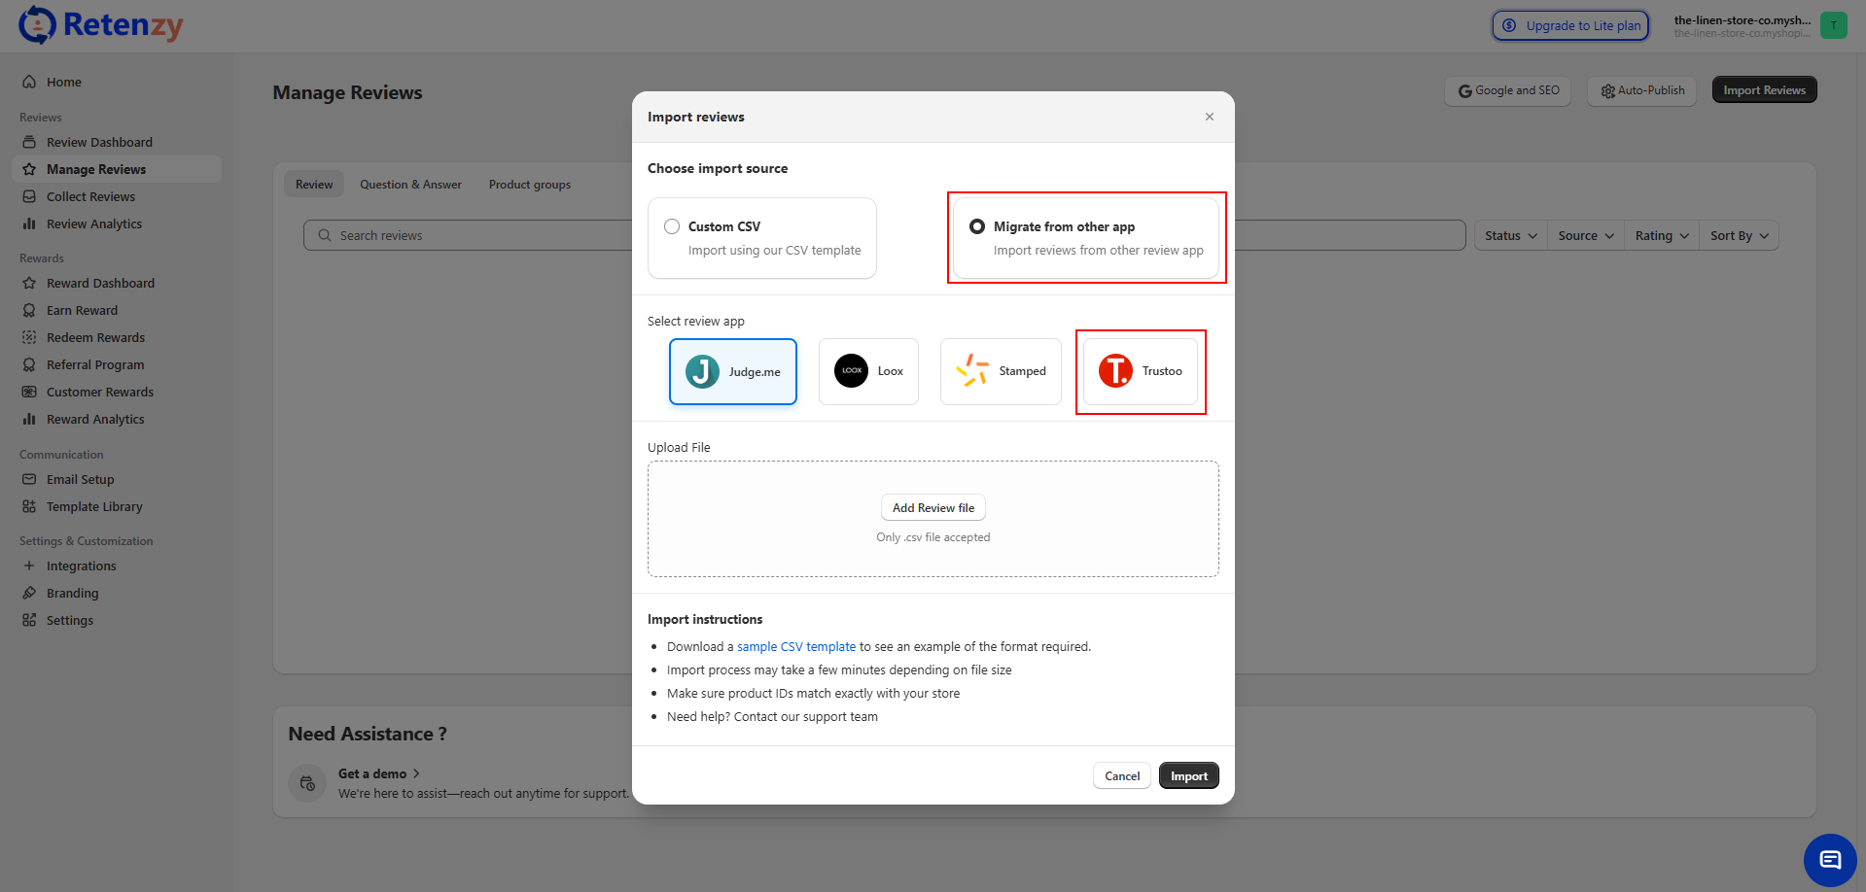Select Migrate from other app radio button

click(x=977, y=226)
